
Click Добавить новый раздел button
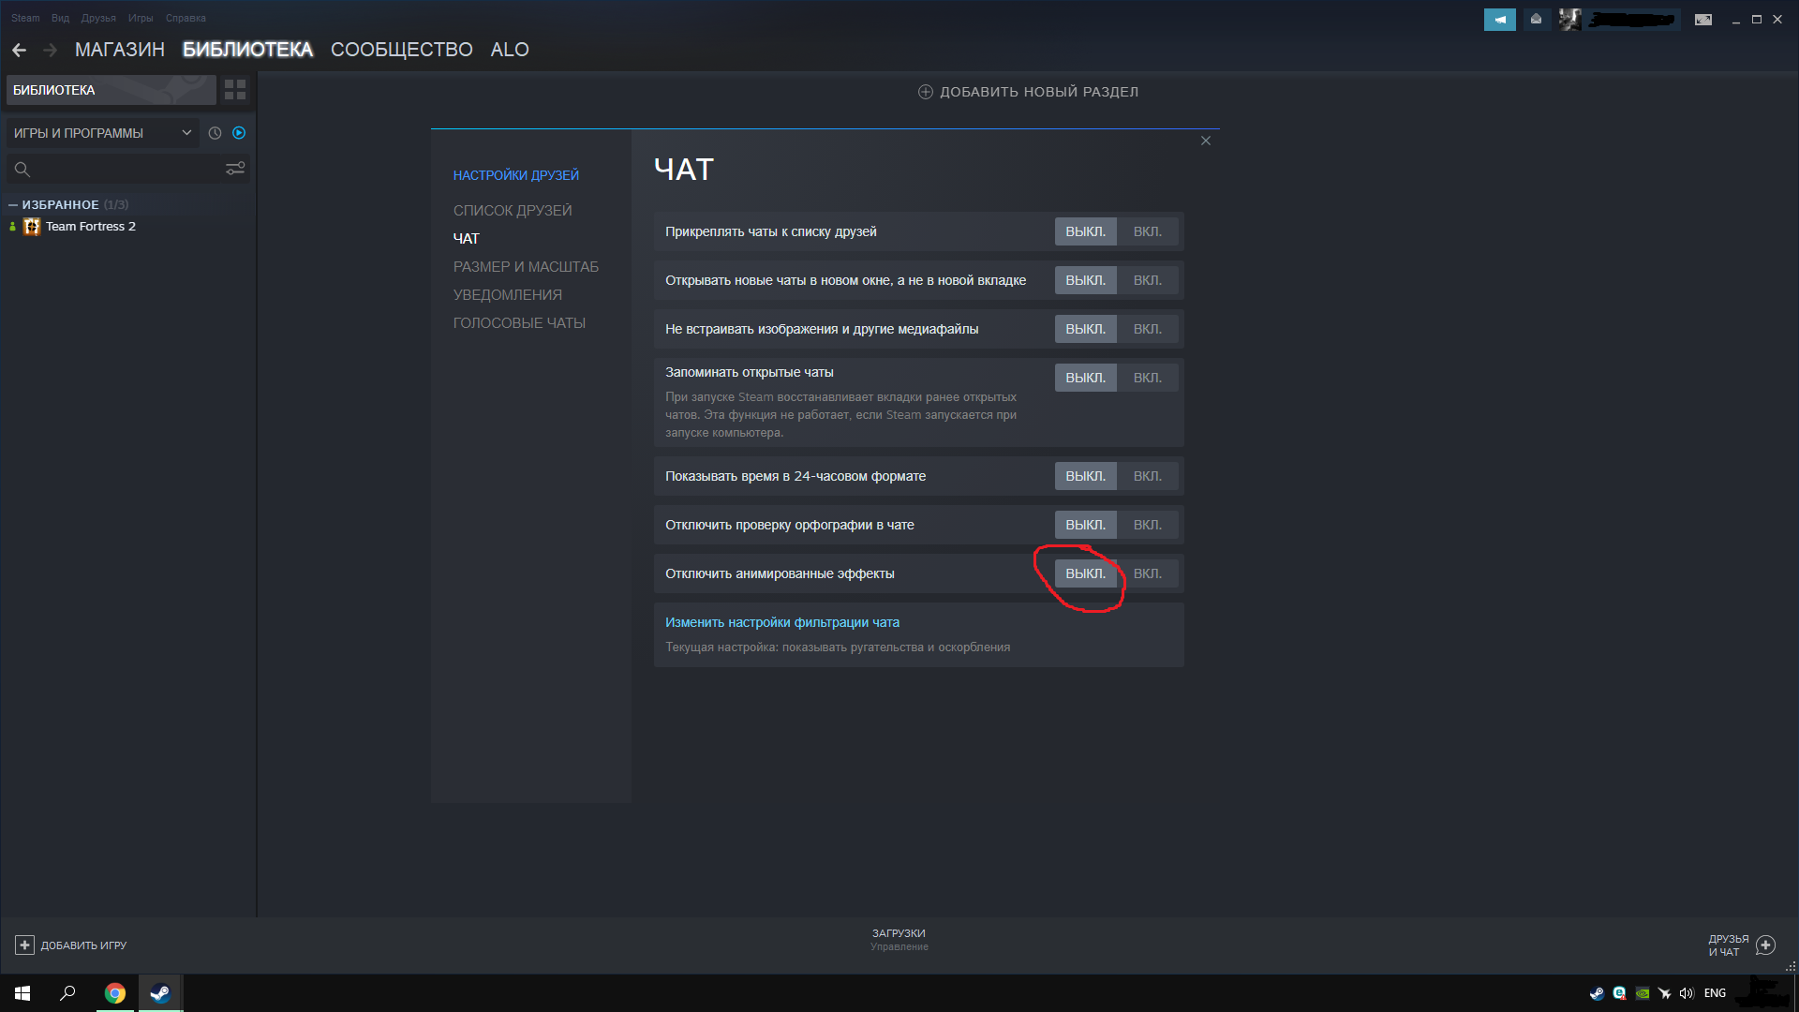pyautogui.click(x=1028, y=92)
